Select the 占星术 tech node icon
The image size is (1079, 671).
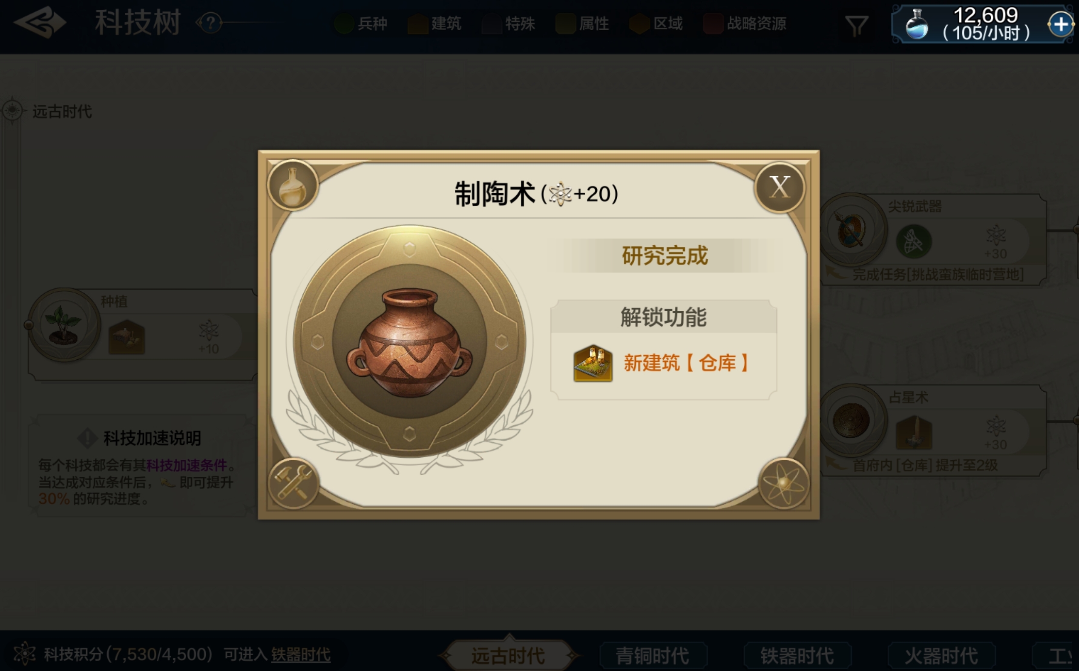tap(851, 420)
